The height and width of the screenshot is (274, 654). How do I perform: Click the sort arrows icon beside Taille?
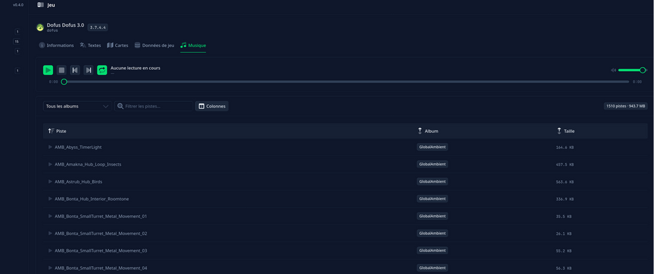tap(559, 131)
